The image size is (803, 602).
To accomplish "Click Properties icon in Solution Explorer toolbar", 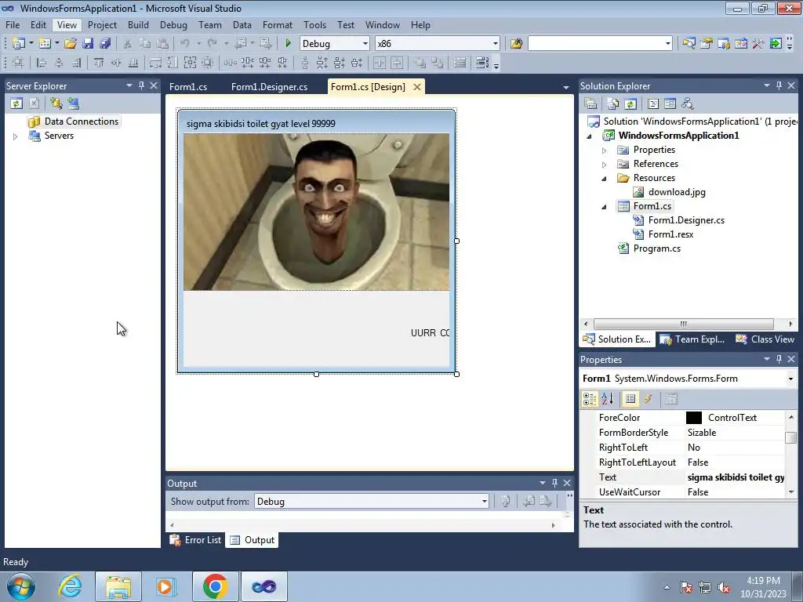I will point(590,104).
